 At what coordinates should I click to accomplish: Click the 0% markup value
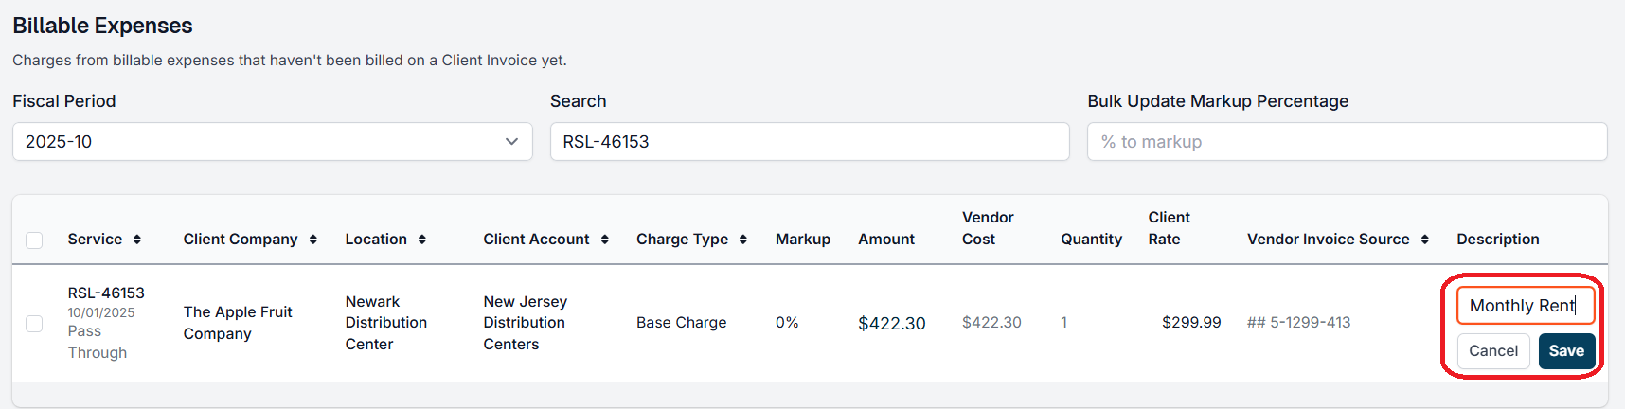click(787, 323)
